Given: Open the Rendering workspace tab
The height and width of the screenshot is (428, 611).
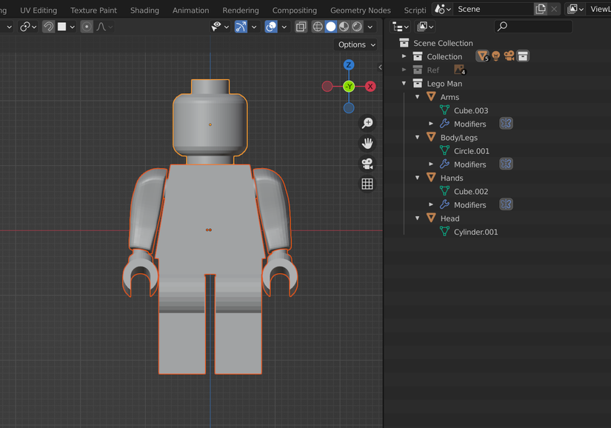Looking at the screenshot, I should coord(241,10).
